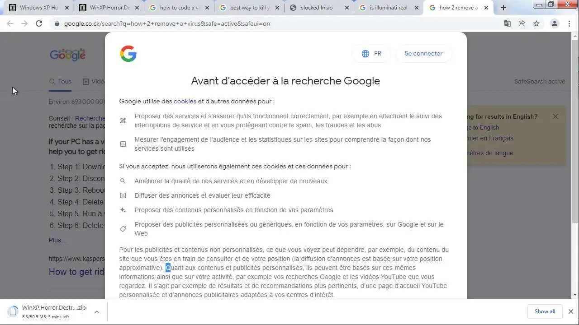This screenshot has height=325, width=579.
Task: Bookmark this page with the star
Action: point(536,23)
